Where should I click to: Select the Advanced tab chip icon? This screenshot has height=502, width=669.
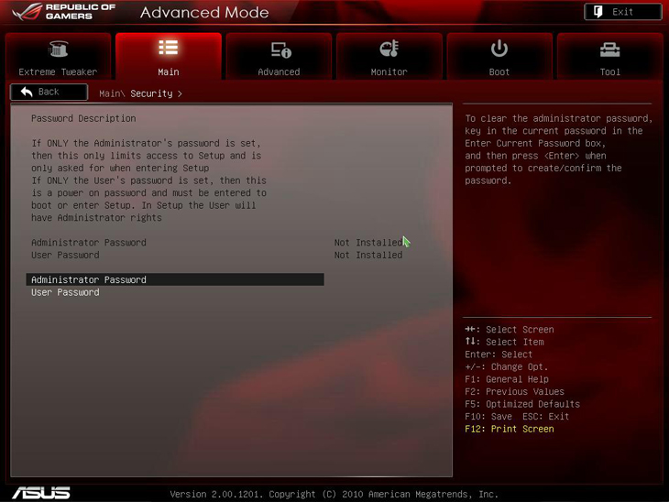click(280, 49)
